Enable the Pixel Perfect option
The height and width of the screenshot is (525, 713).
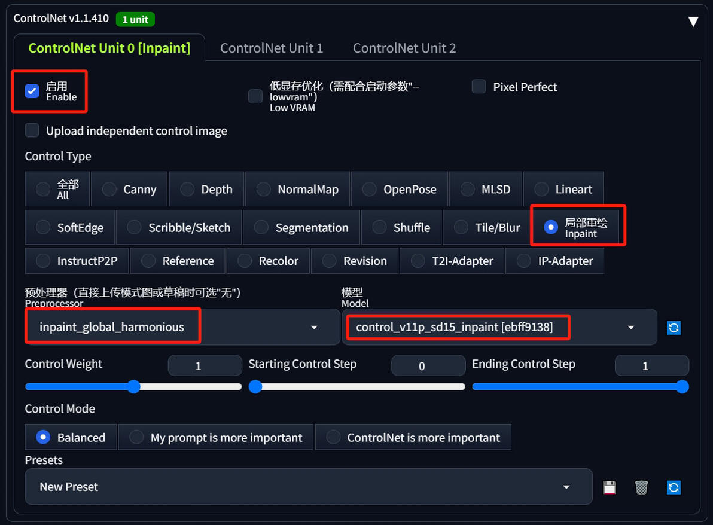(479, 87)
